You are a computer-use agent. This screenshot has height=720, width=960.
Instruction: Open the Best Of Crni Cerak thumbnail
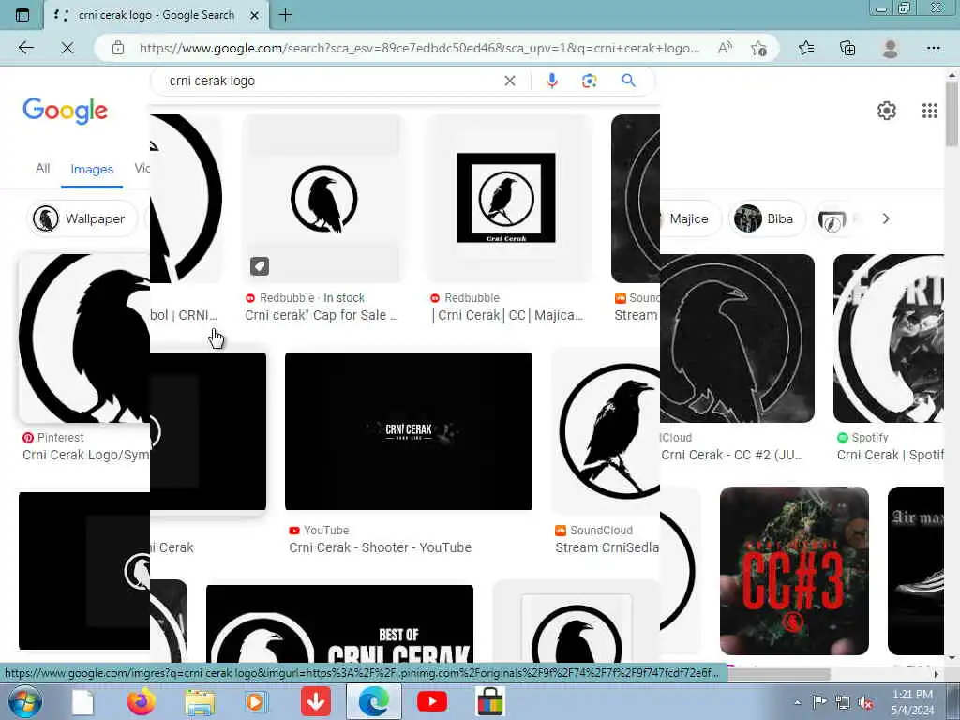(339, 624)
